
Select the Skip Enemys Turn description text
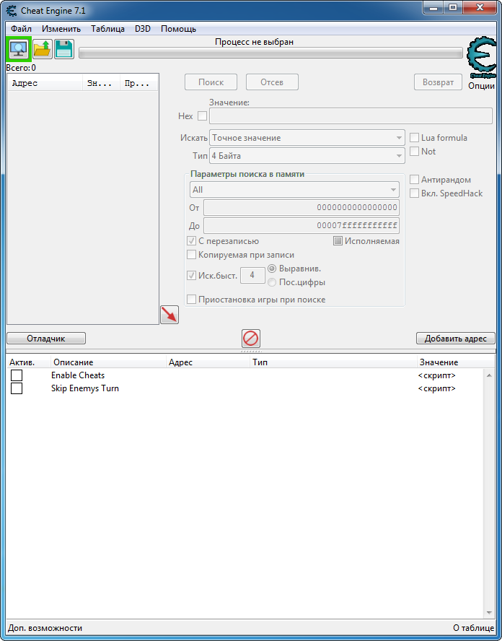85,388
